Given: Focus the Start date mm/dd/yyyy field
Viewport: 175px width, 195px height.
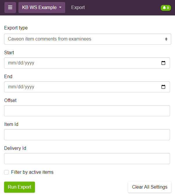Looking at the screenshot, I should coord(87,63).
